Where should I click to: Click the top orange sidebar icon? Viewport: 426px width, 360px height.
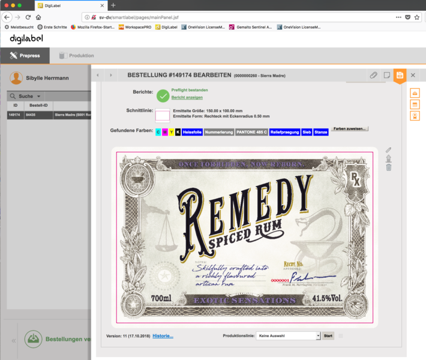pos(415,93)
